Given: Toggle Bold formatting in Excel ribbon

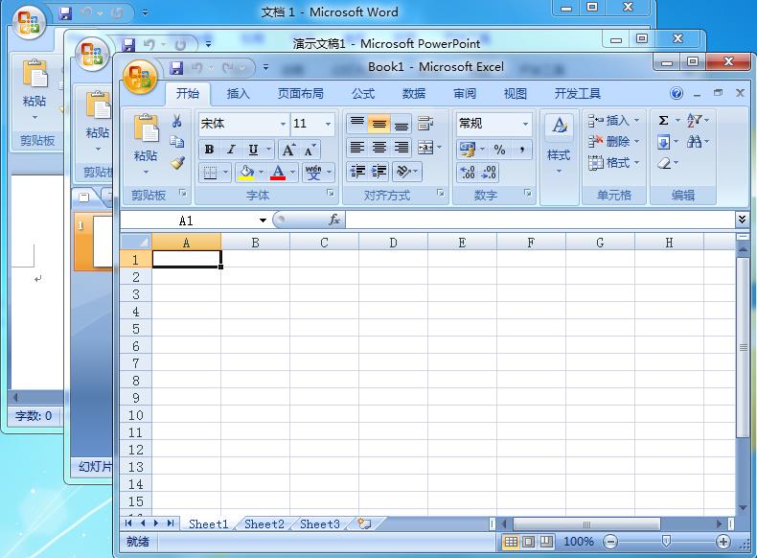Looking at the screenshot, I should coord(209,150).
